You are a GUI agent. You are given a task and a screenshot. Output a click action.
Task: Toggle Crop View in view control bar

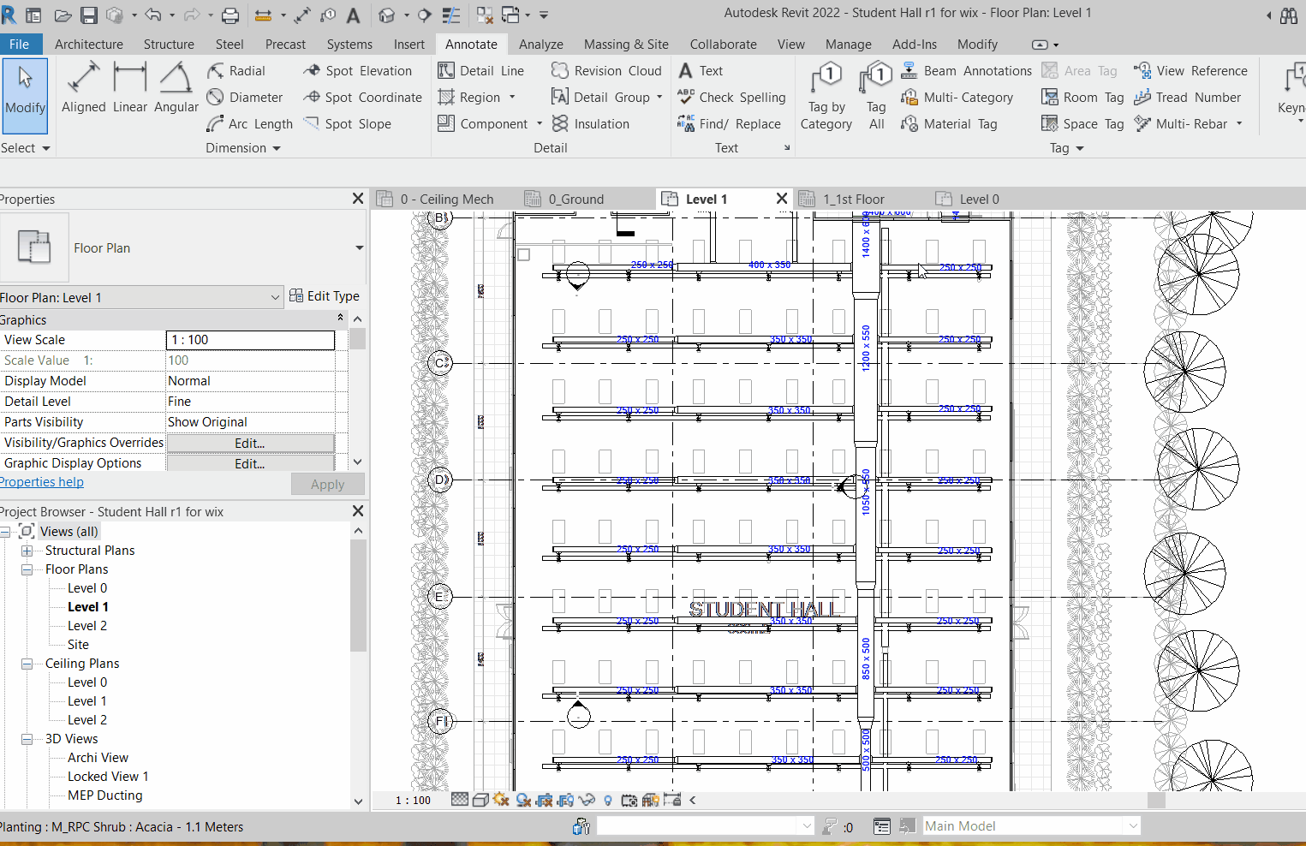click(544, 800)
